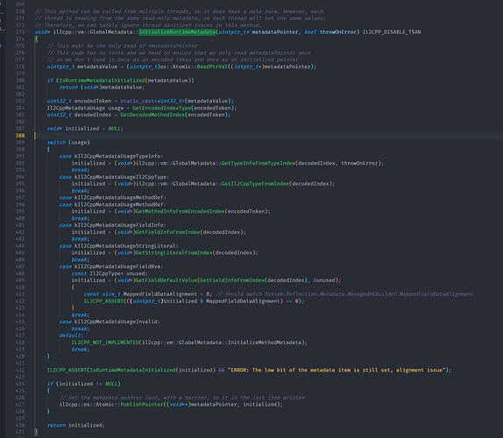The width and height of the screenshot is (503, 438).
Task: Click the GetFieldInfoFromIndex call on line 402
Action: [167, 232]
